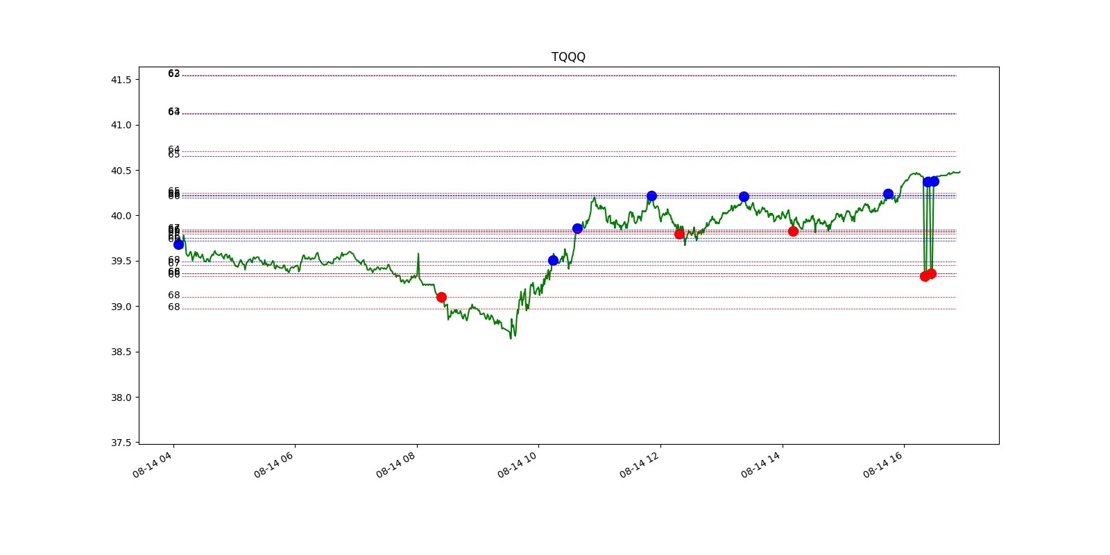Click the y-axis label 40.5

[x=121, y=171]
